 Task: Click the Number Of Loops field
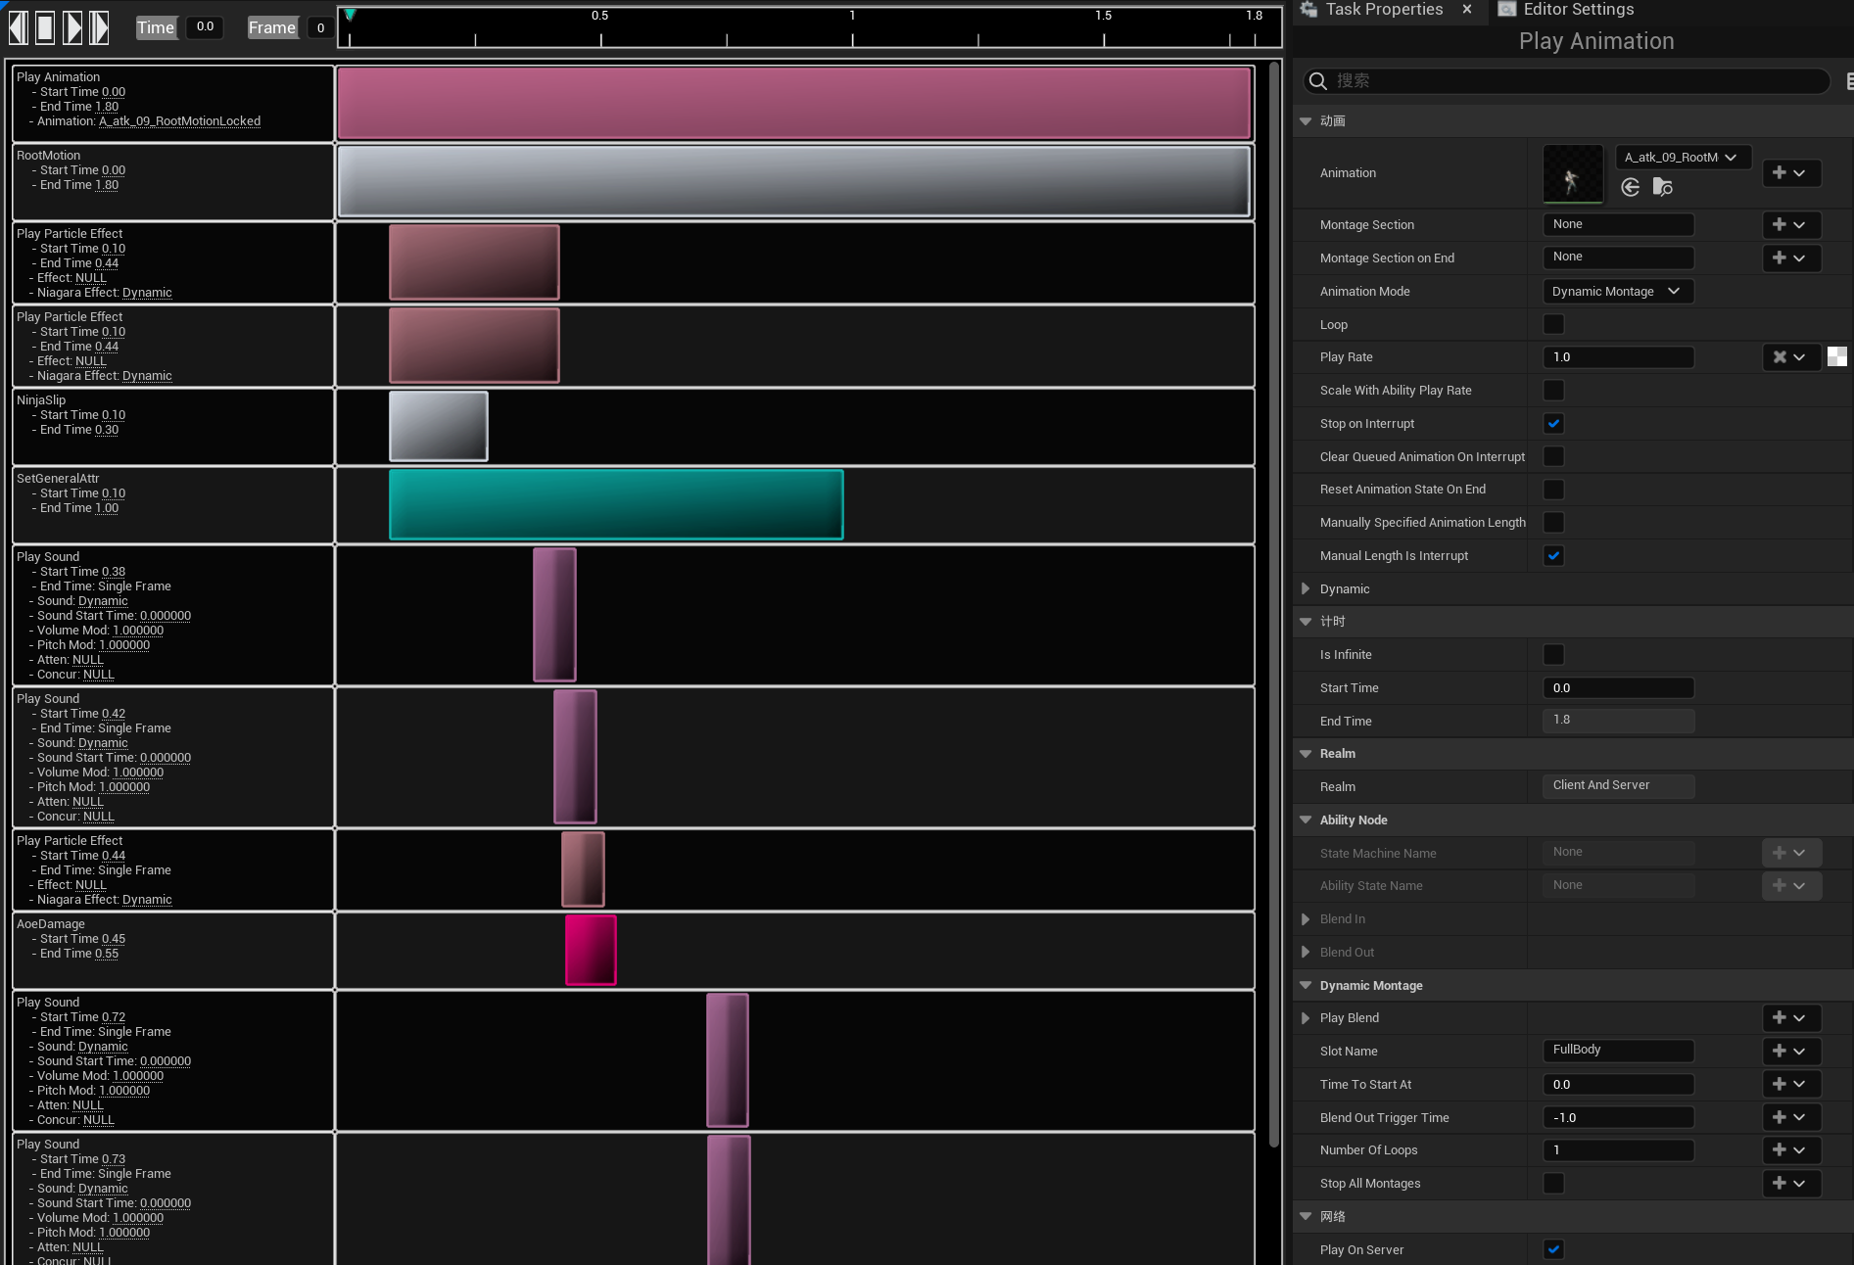click(x=1618, y=1150)
